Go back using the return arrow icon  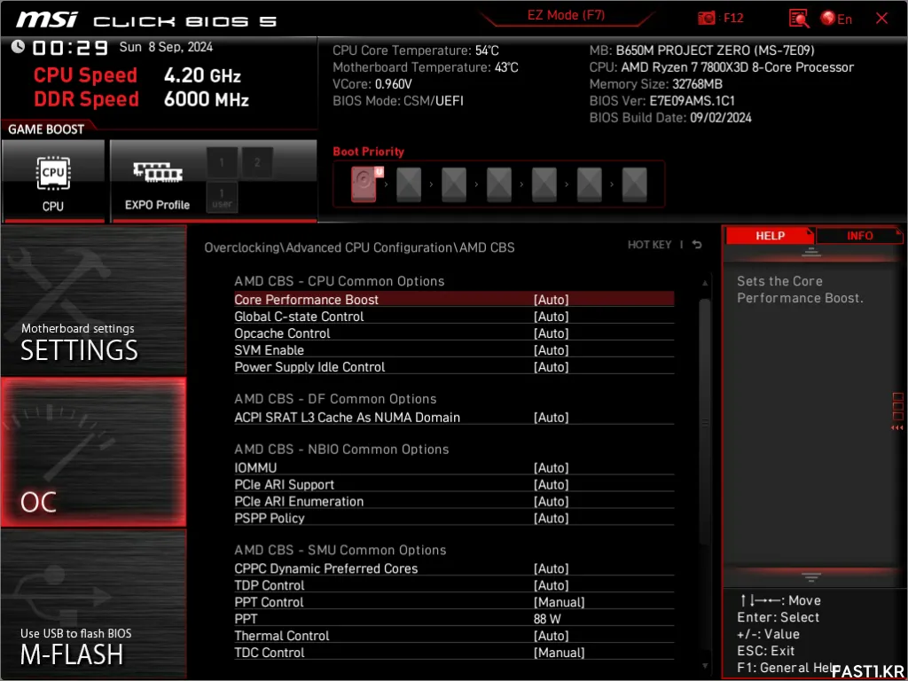click(697, 245)
